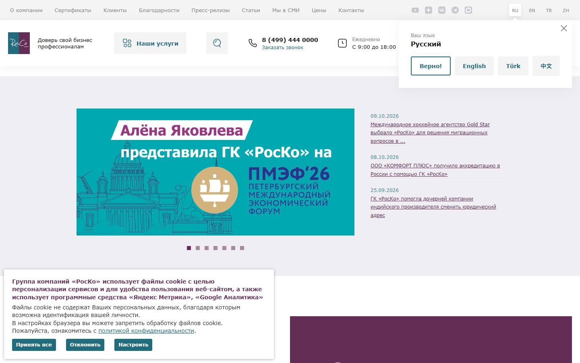
Task: Switch site language to ZH
Action: pos(566,10)
